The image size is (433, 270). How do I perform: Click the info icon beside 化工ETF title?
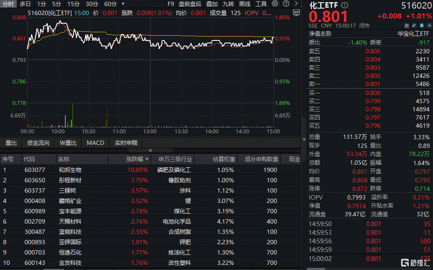[x=344, y=6]
